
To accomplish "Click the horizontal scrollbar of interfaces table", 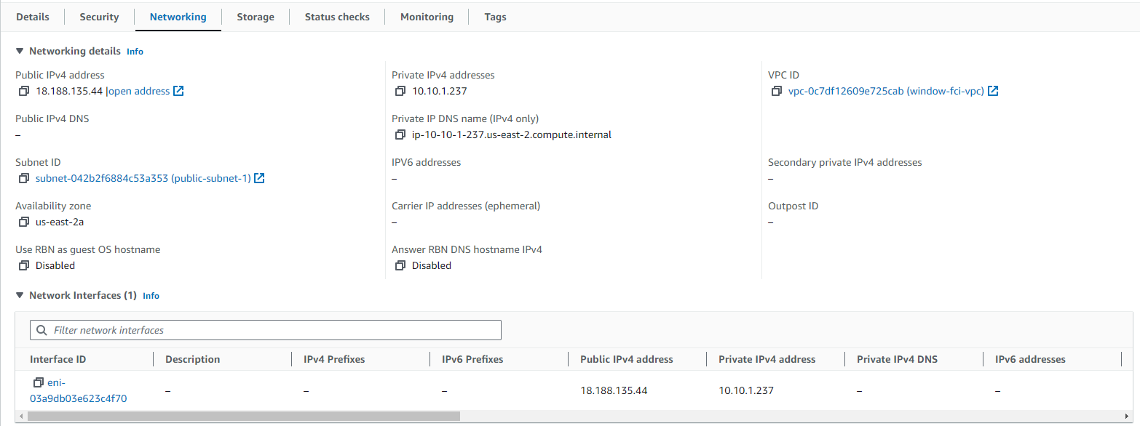I will (244, 417).
